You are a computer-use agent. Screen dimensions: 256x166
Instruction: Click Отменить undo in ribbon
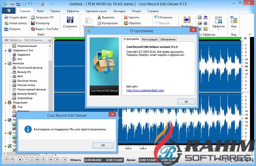point(163,17)
